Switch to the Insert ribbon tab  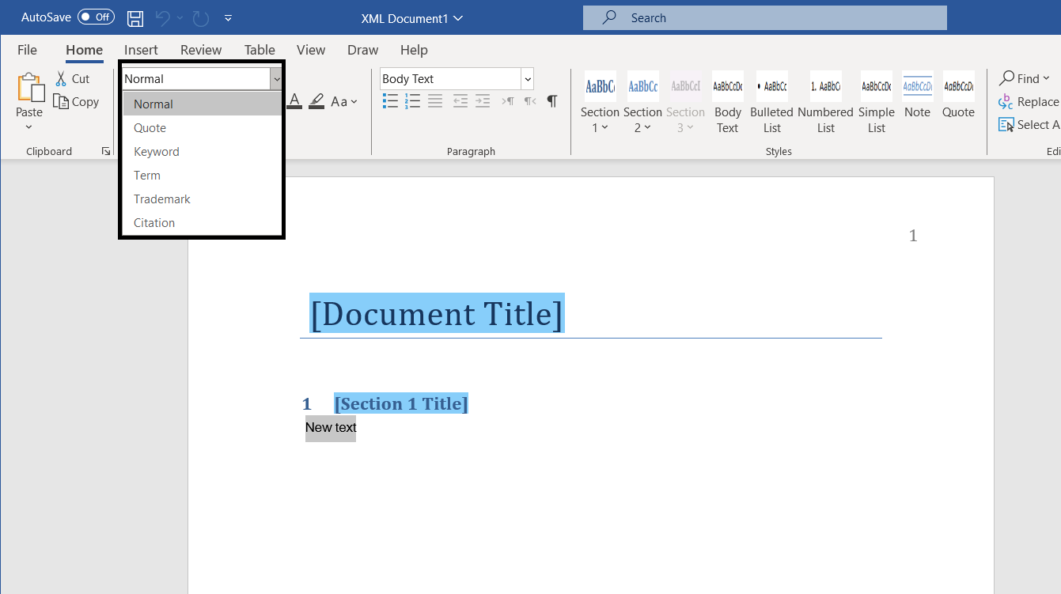coord(141,49)
